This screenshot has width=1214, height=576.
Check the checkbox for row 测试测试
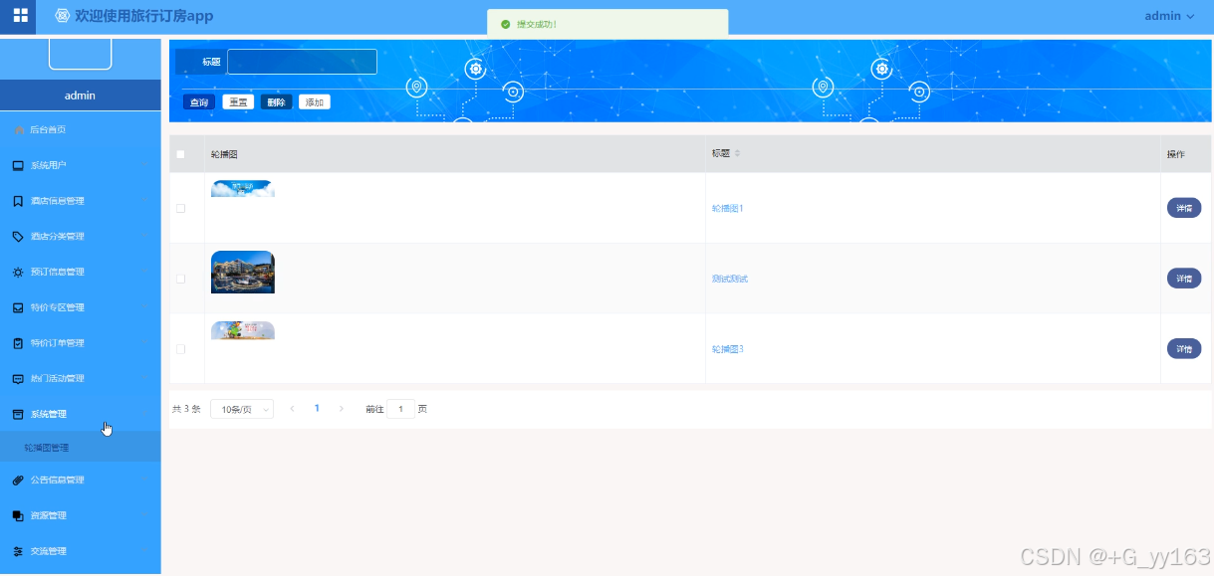click(x=180, y=279)
